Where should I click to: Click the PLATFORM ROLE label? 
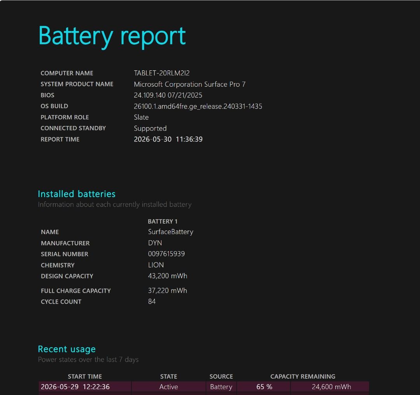[65, 117]
